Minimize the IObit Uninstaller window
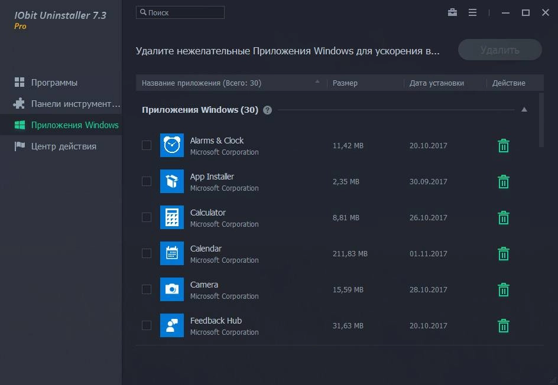The image size is (558, 385). click(505, 13)
